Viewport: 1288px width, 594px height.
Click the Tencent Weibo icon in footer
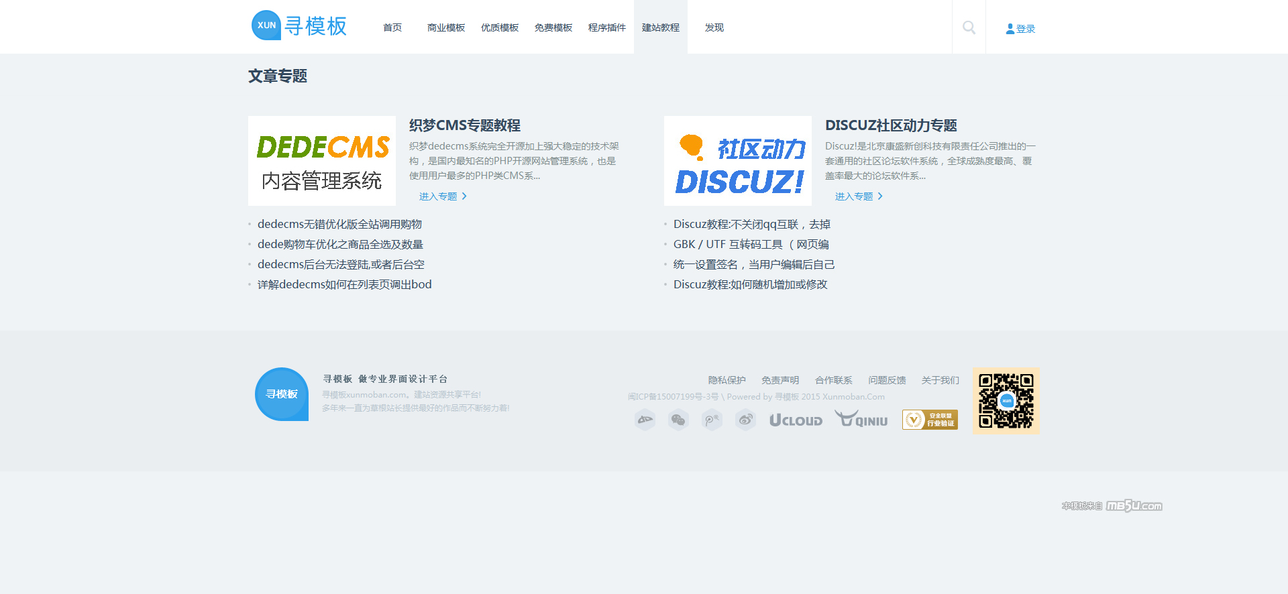click(712, 420)
